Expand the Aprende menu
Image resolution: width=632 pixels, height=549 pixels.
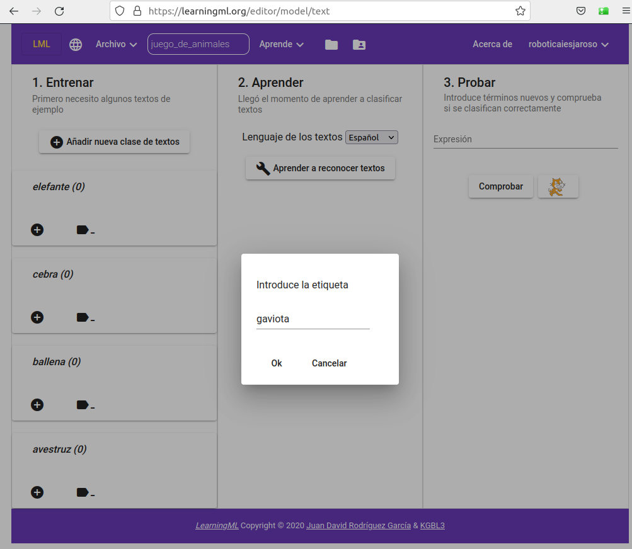pyautogui.click(x=282, y=45)
